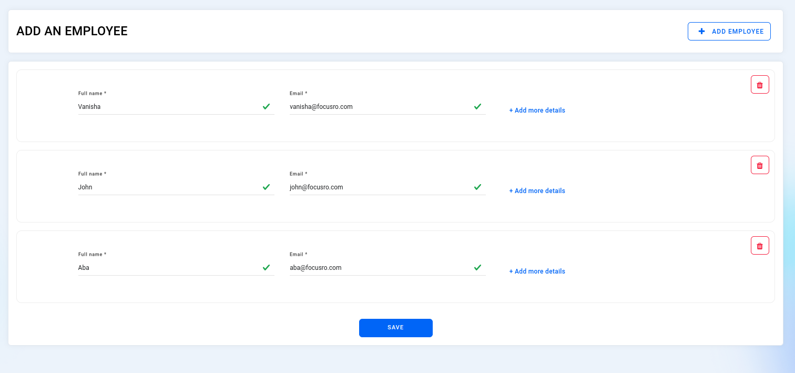Click checkmark beside john@focusro.com
This screenshot has width=795, height=373.
477,187
